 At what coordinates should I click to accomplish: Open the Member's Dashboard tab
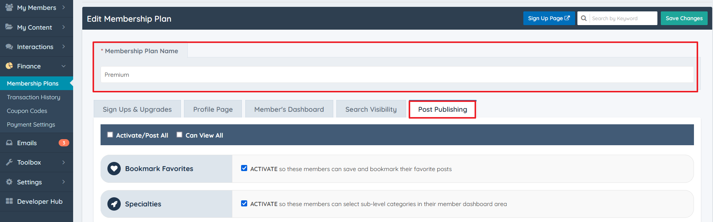click(289, 109)
